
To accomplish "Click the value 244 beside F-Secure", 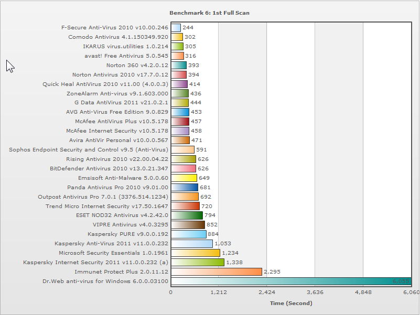I will pyautogui.click(x=188, y=28).
